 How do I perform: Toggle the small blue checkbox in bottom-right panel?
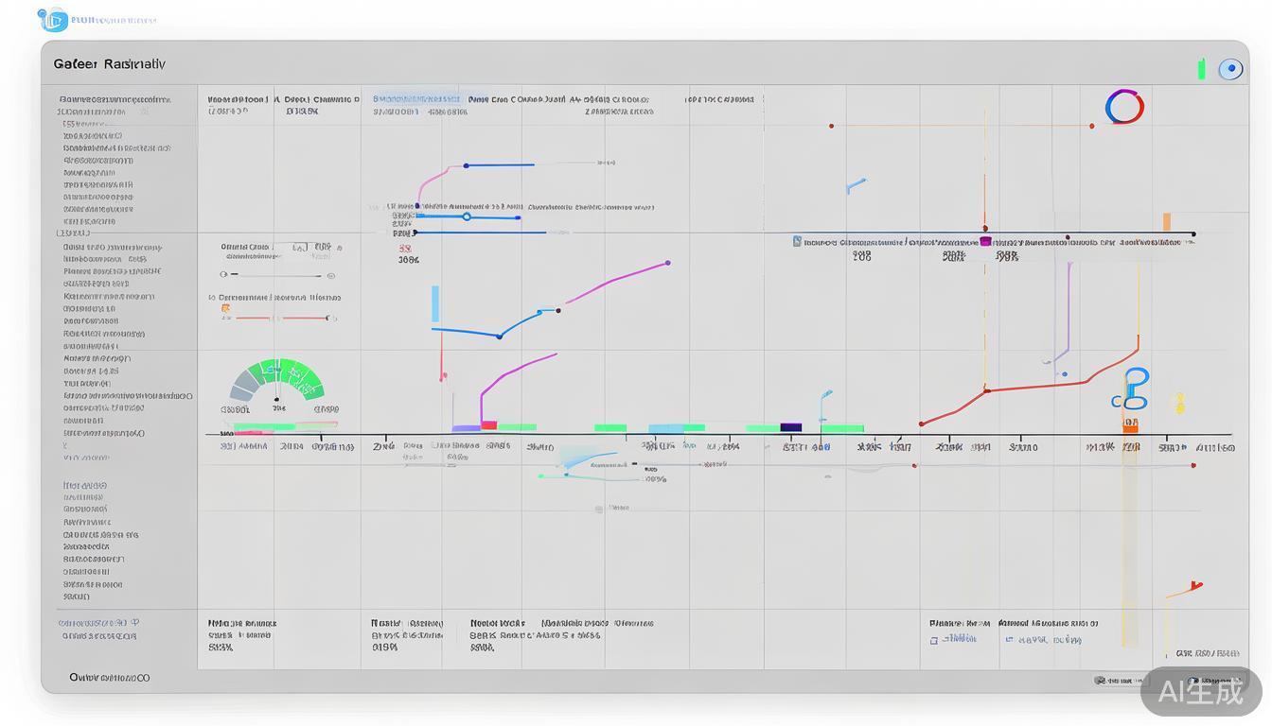click(934, 640)
